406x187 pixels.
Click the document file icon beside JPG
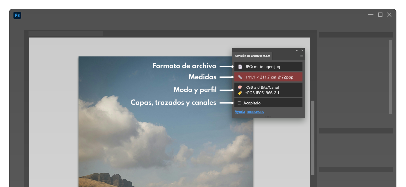point(240,67)
